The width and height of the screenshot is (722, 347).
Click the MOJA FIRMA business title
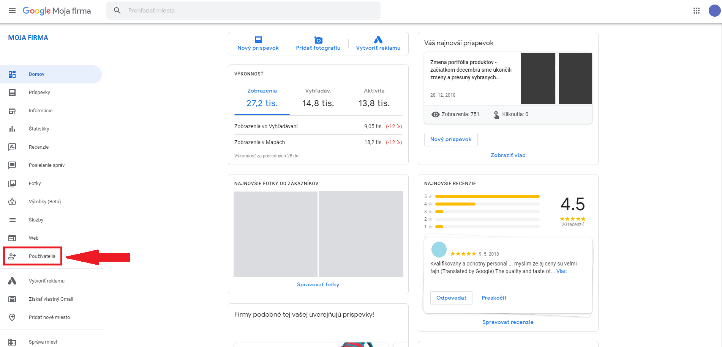tap(28, 38)
